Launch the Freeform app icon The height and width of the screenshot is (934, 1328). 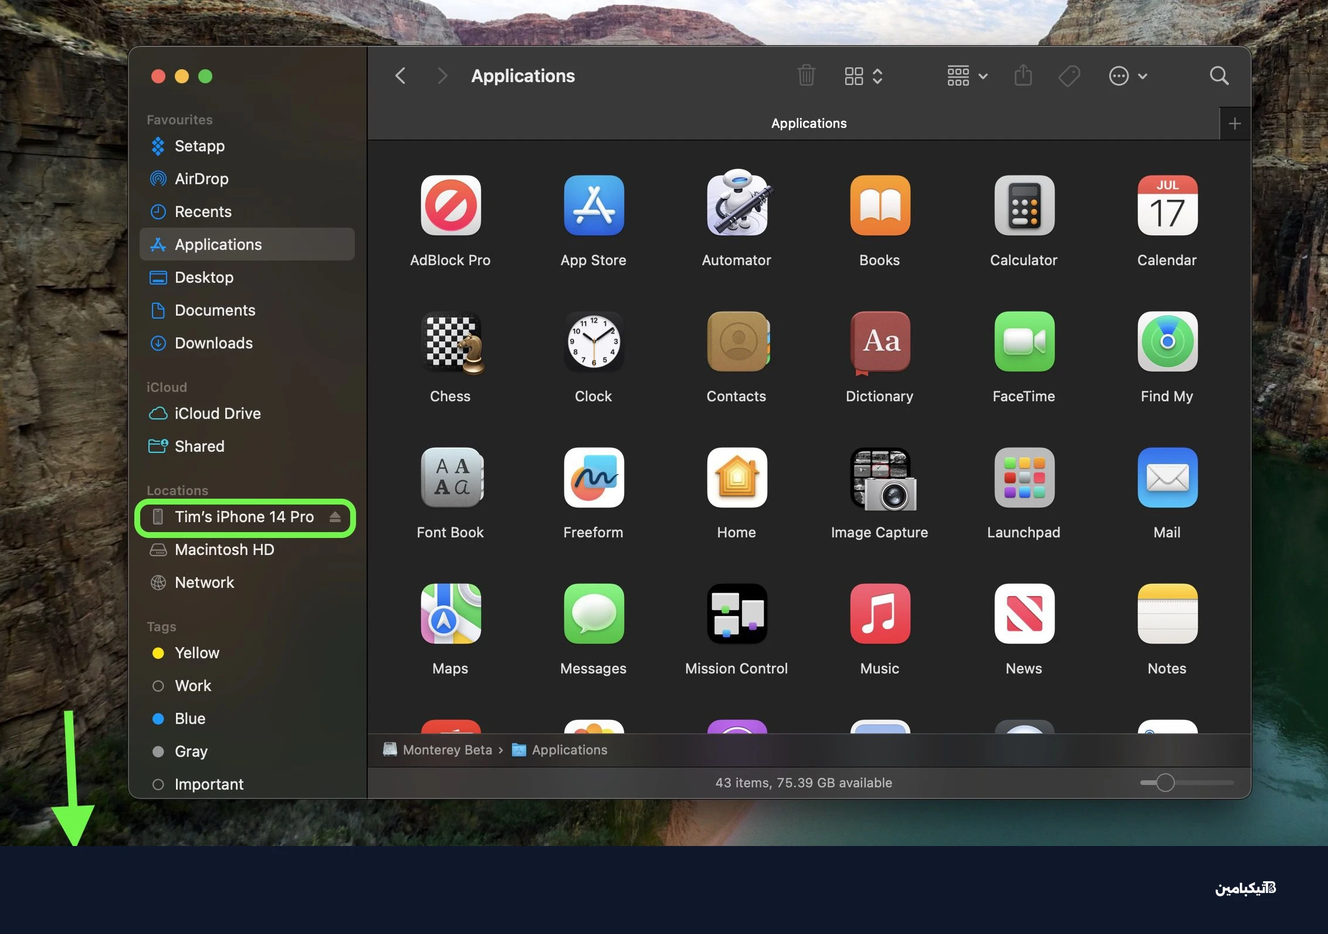pyautogui.click(x=594, y=477)
